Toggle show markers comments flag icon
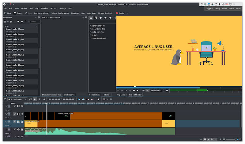This screenshot has height=144, width=245. 212,139
